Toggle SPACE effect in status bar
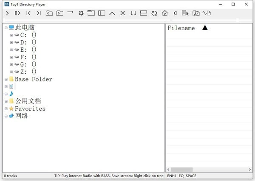The image size is (255, 181). click(191, 175)
